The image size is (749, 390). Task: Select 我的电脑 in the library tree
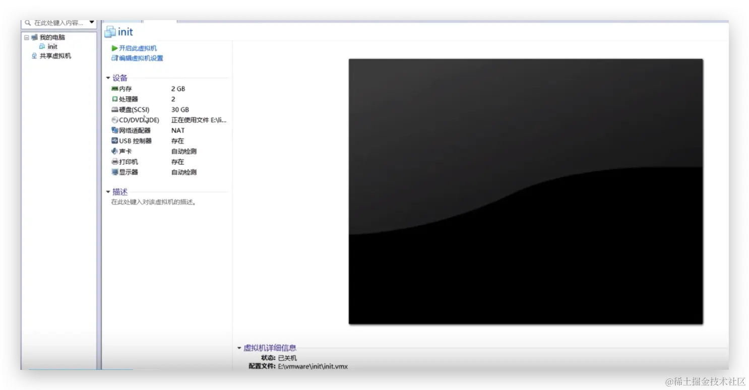[x=52, y=37]
